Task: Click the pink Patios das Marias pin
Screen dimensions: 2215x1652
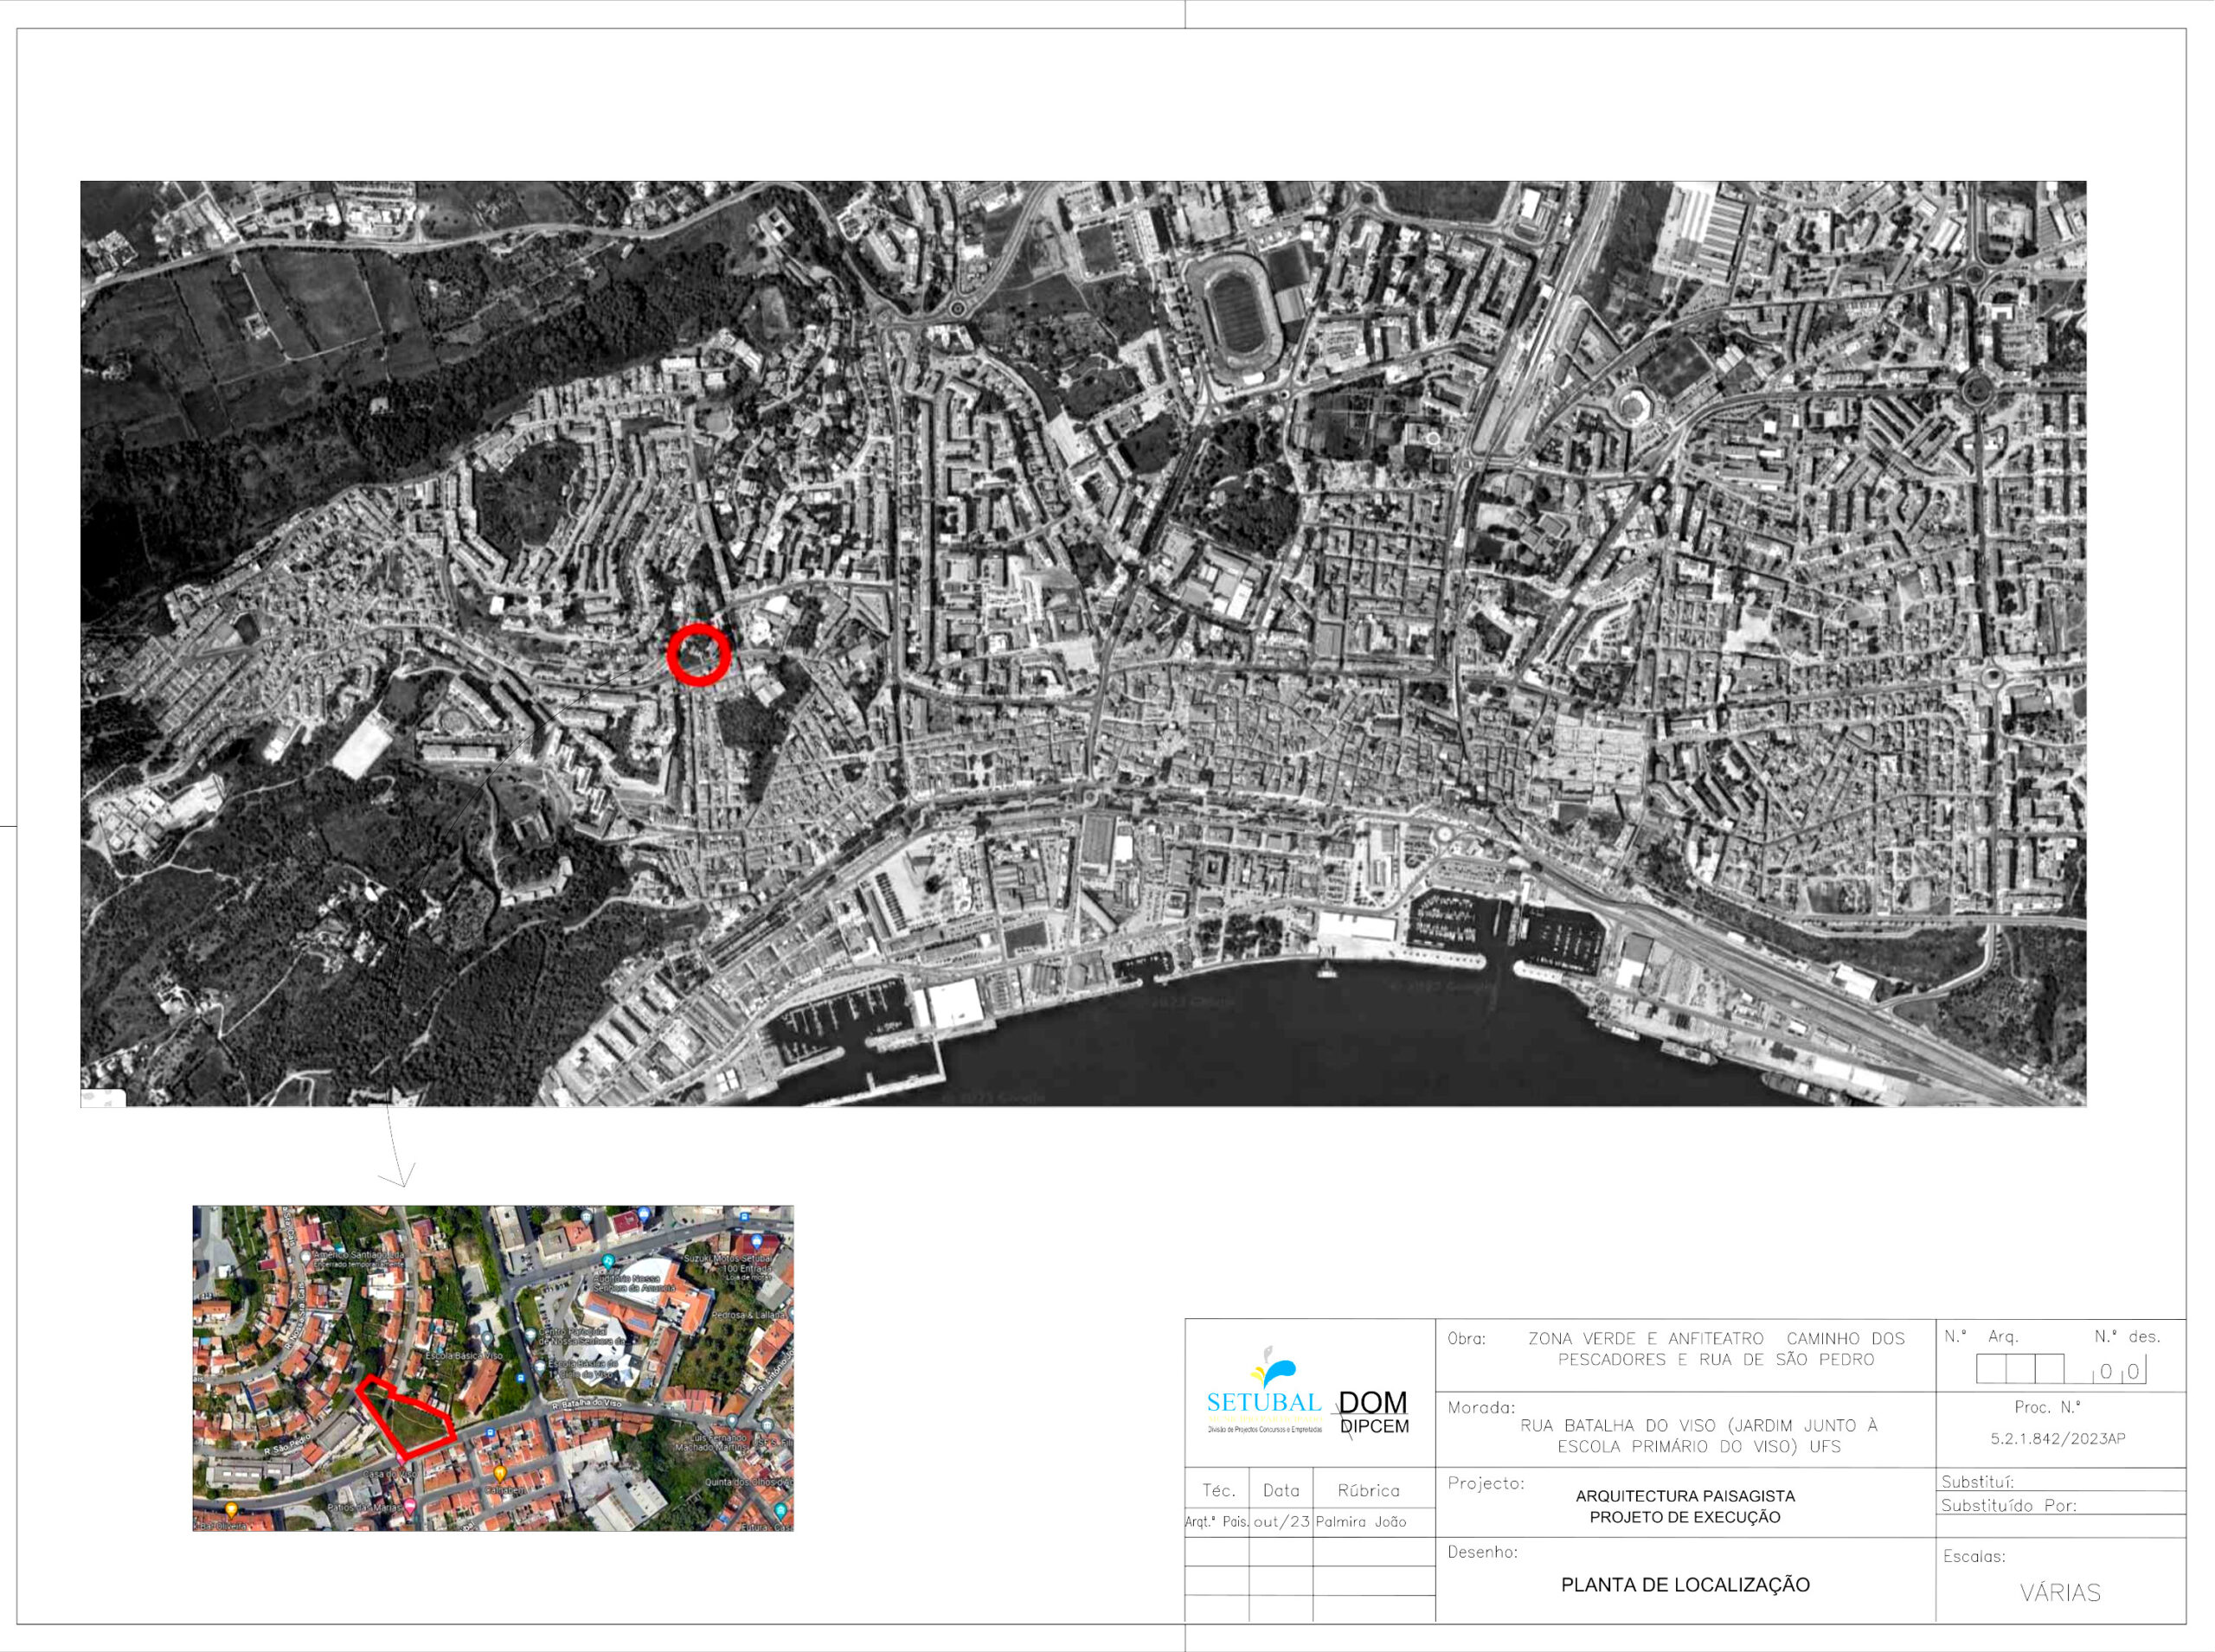Action: [410, 1505]
